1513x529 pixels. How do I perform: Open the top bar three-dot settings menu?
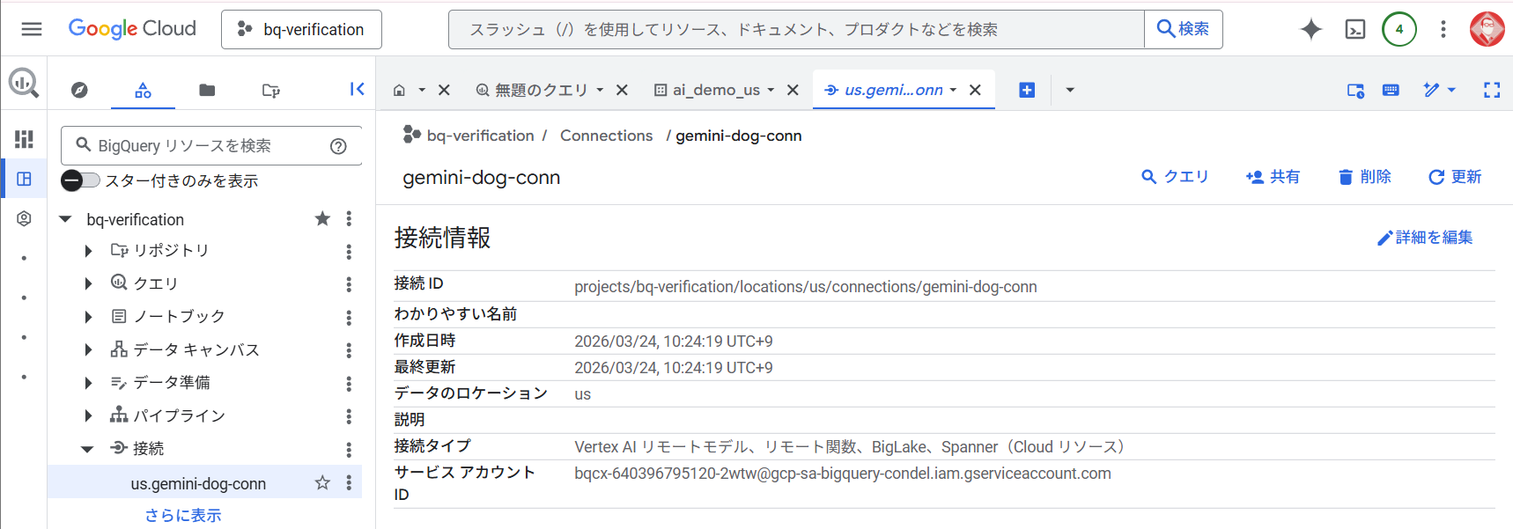point(1443,29)
